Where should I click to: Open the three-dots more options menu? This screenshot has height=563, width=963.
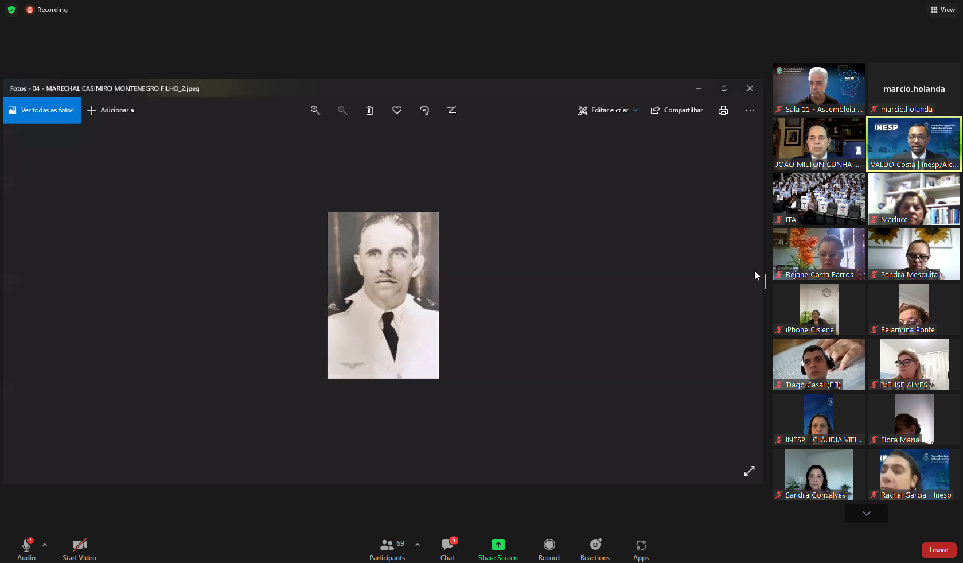(x=750, y=110)
